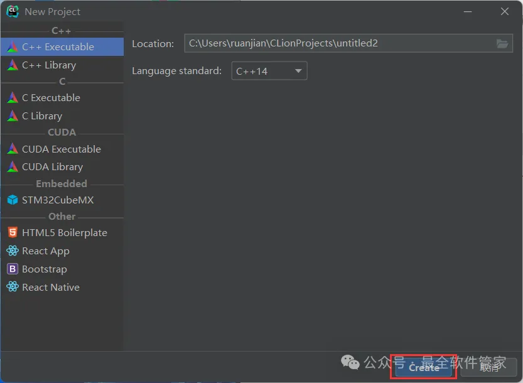523x383 pixels.
Task: Choose React Native project type
Action: [62, 287]
